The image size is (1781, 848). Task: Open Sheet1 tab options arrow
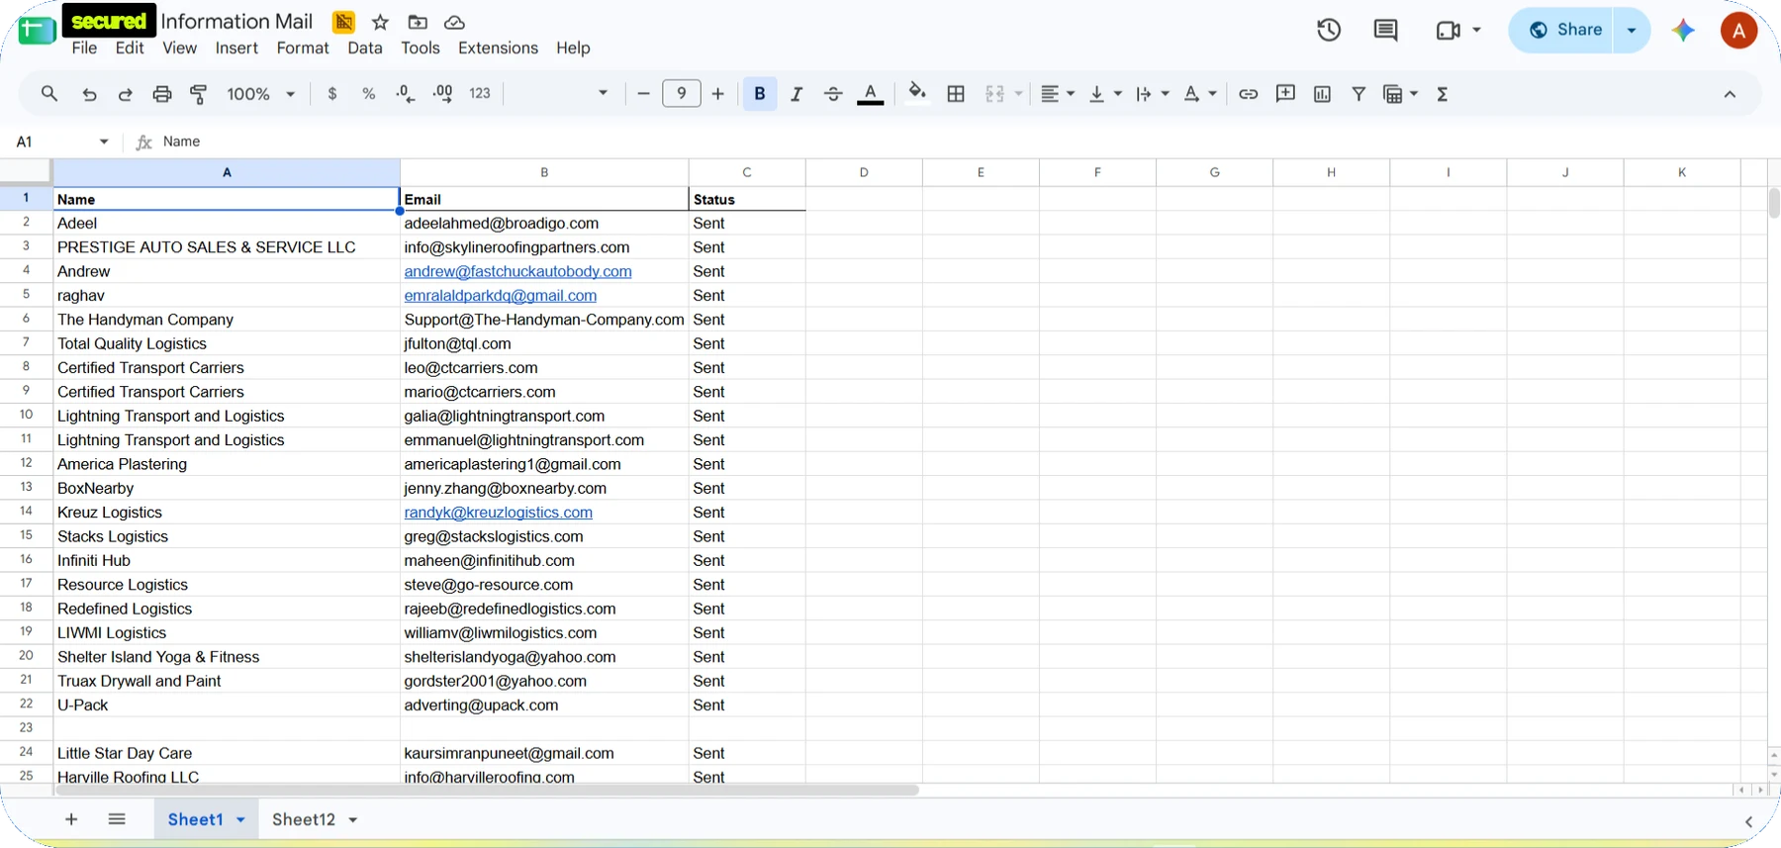point(240,820)
